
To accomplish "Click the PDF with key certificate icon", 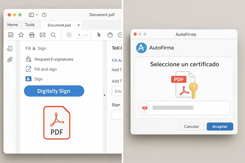I will (x=185, y=85).
